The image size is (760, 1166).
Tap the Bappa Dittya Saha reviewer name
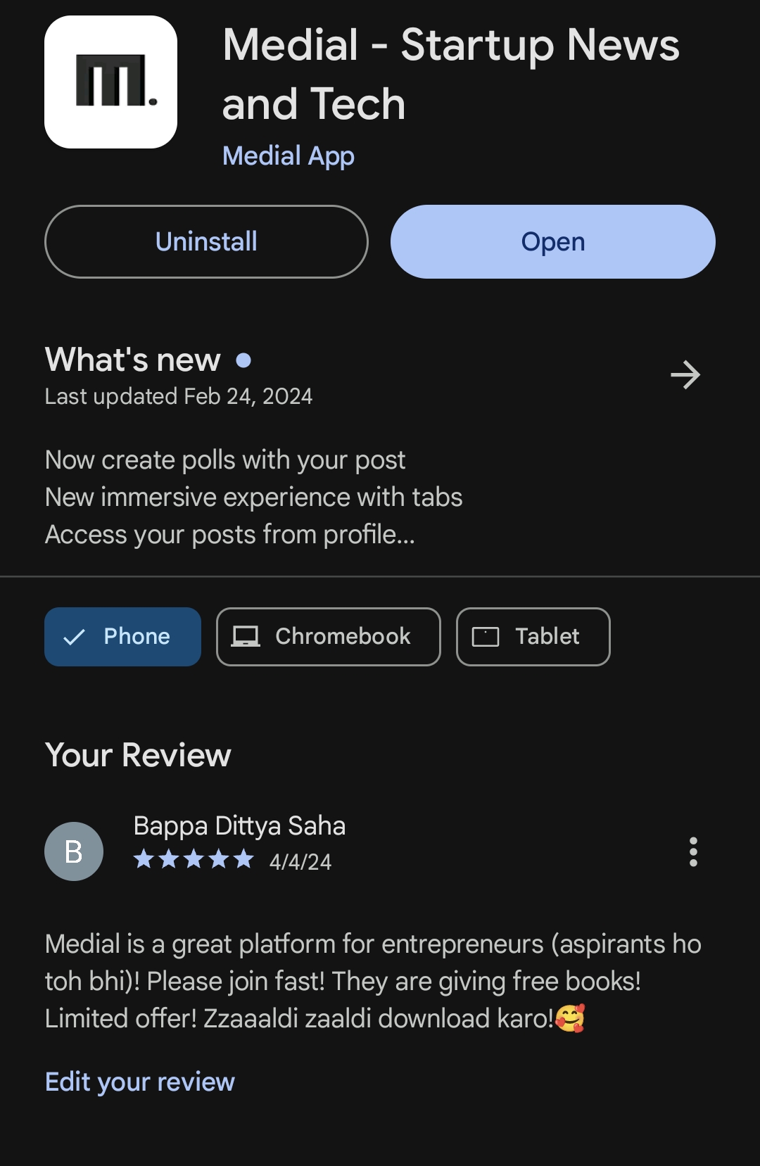tap(239, 825)
